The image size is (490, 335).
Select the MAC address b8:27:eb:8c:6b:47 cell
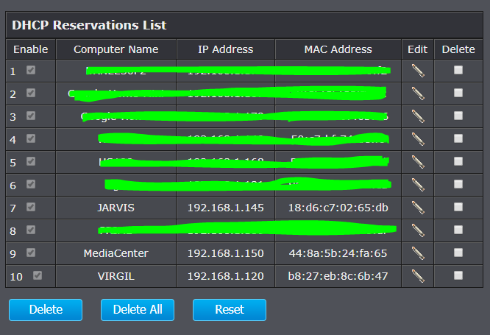[338, 276]
